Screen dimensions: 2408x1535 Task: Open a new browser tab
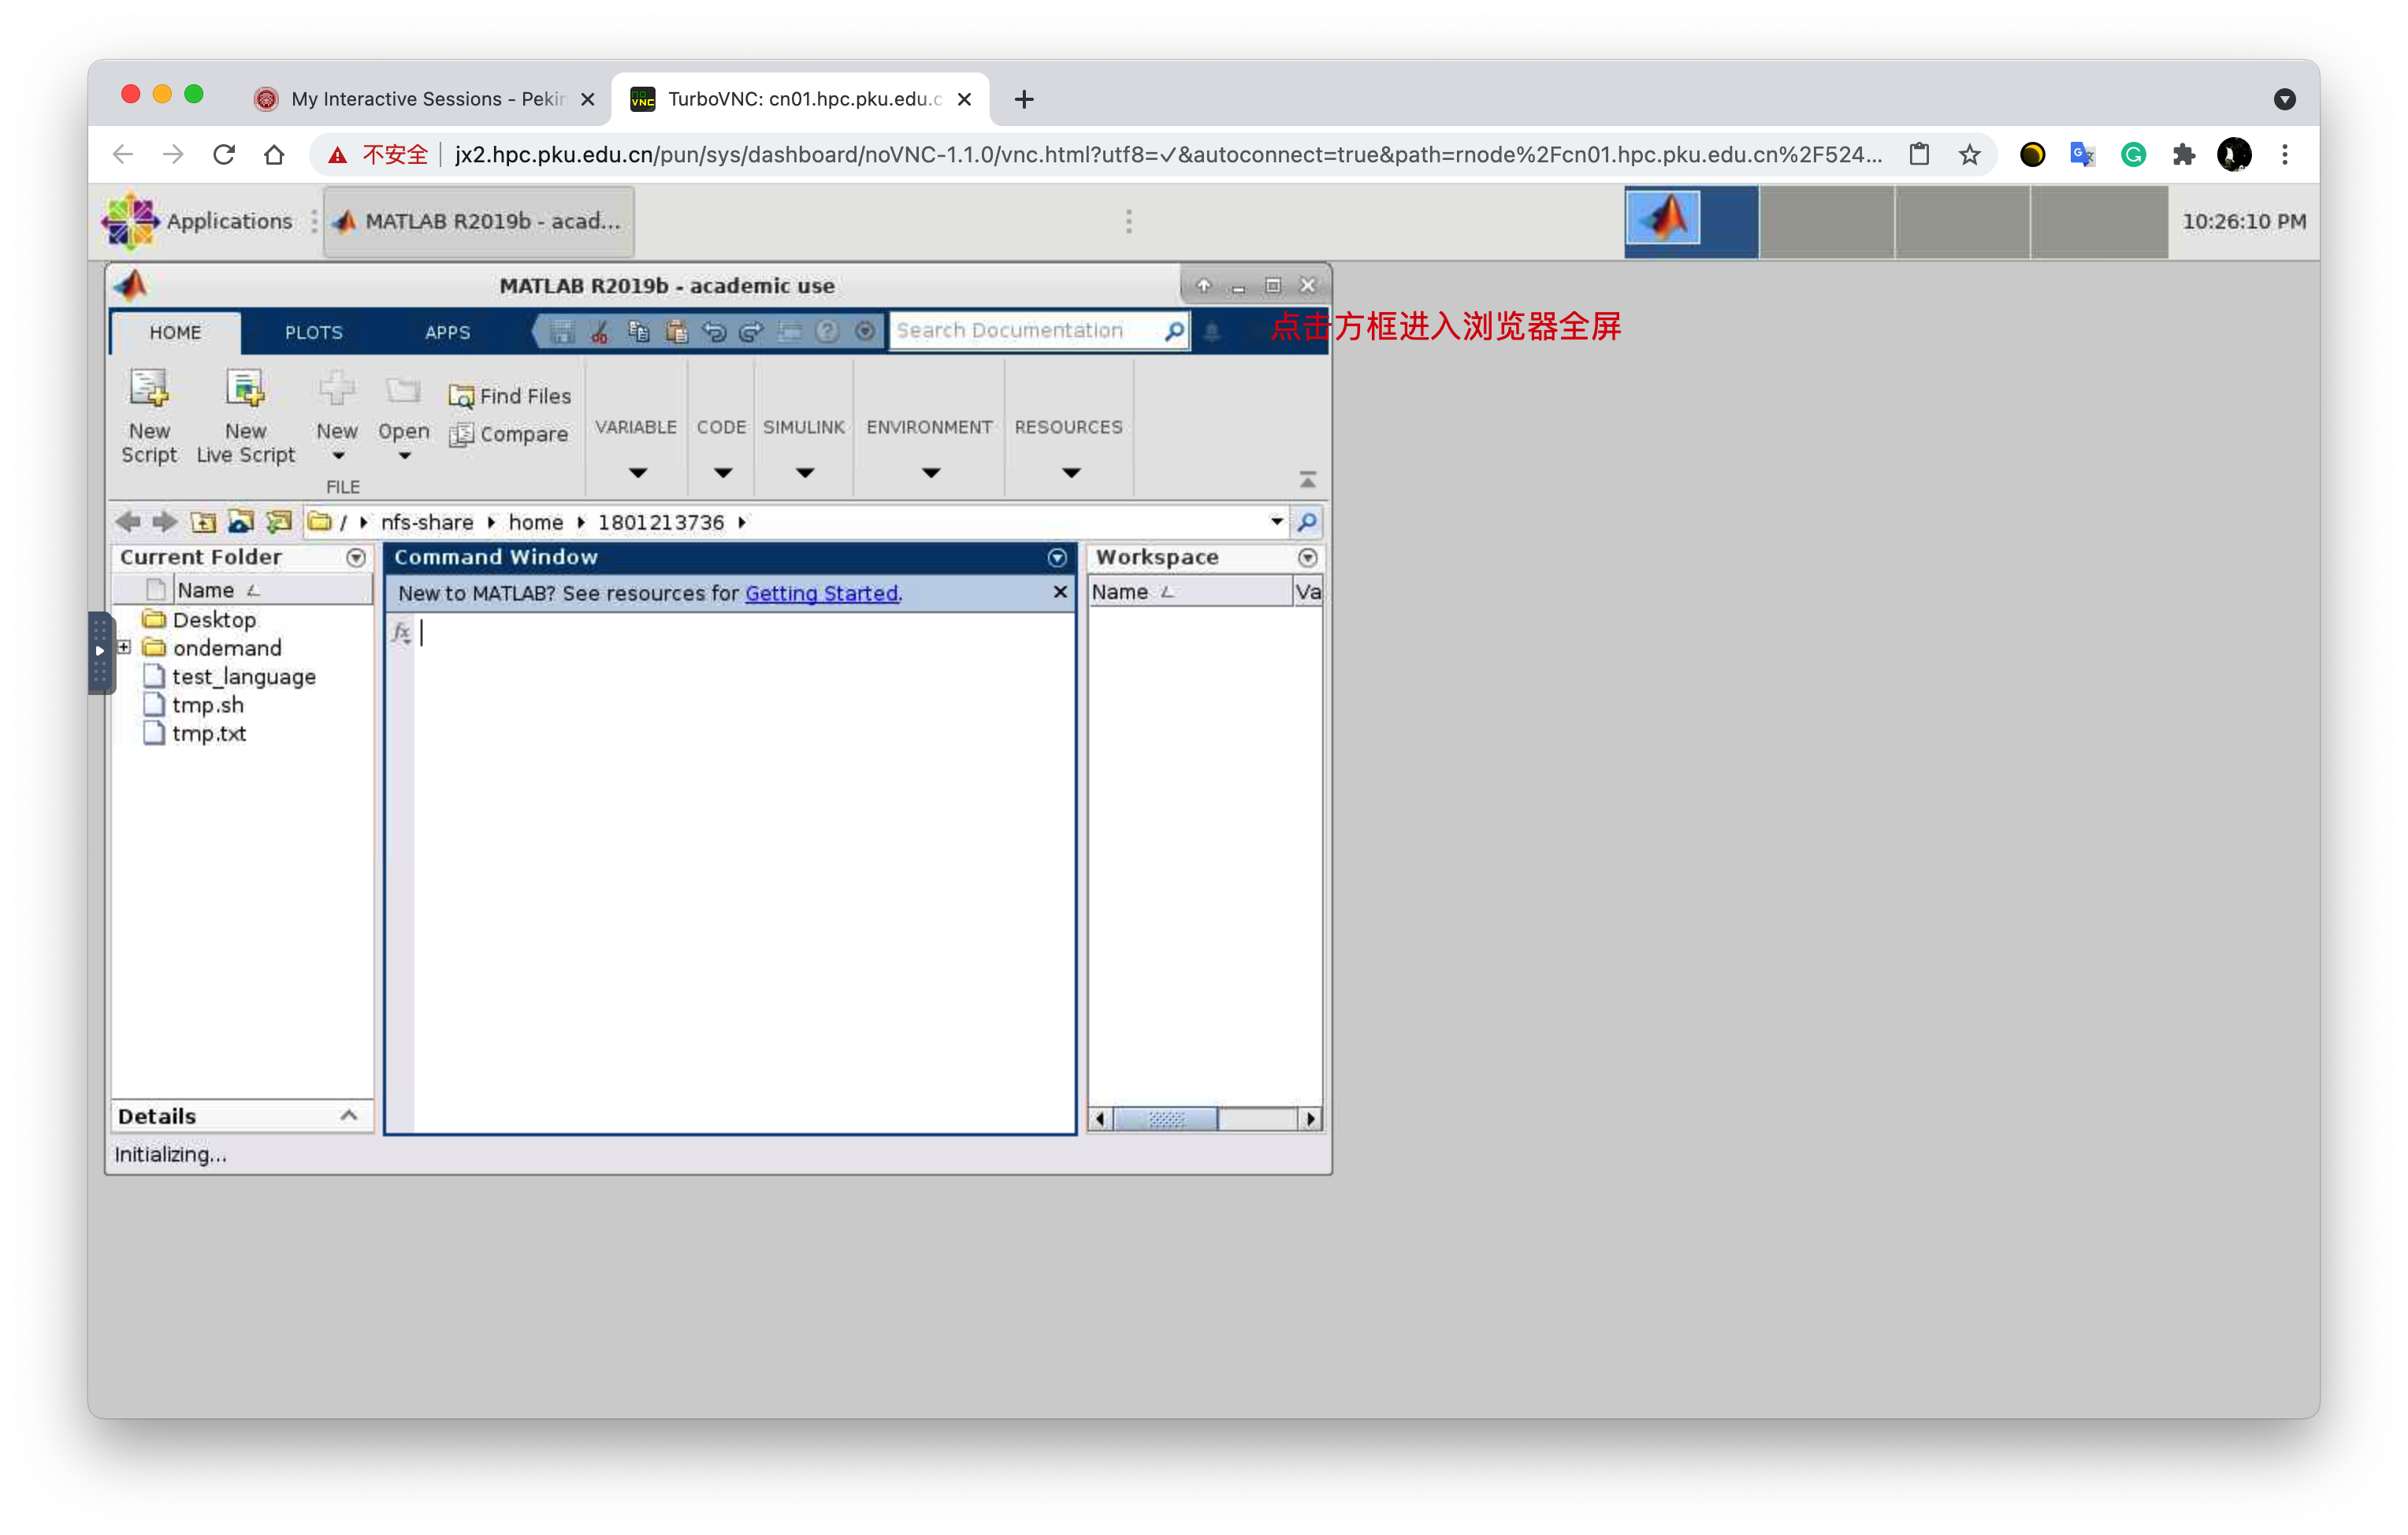click(1023, 99)
